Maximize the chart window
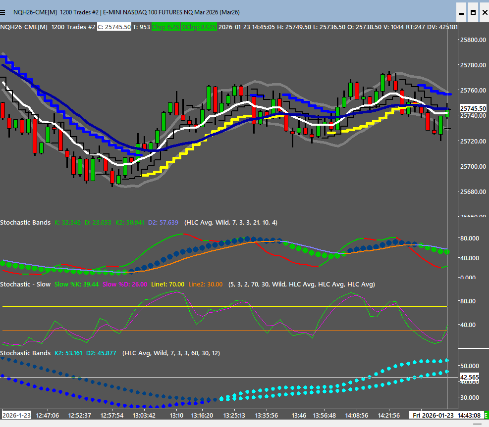Viewport: 489px width, 427px height. tap(473, 12)
